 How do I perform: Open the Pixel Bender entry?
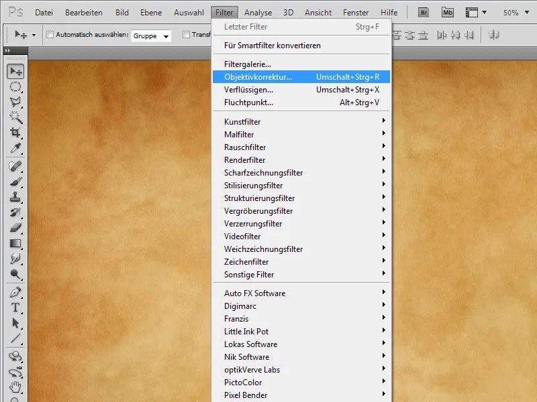coord(301,395)
